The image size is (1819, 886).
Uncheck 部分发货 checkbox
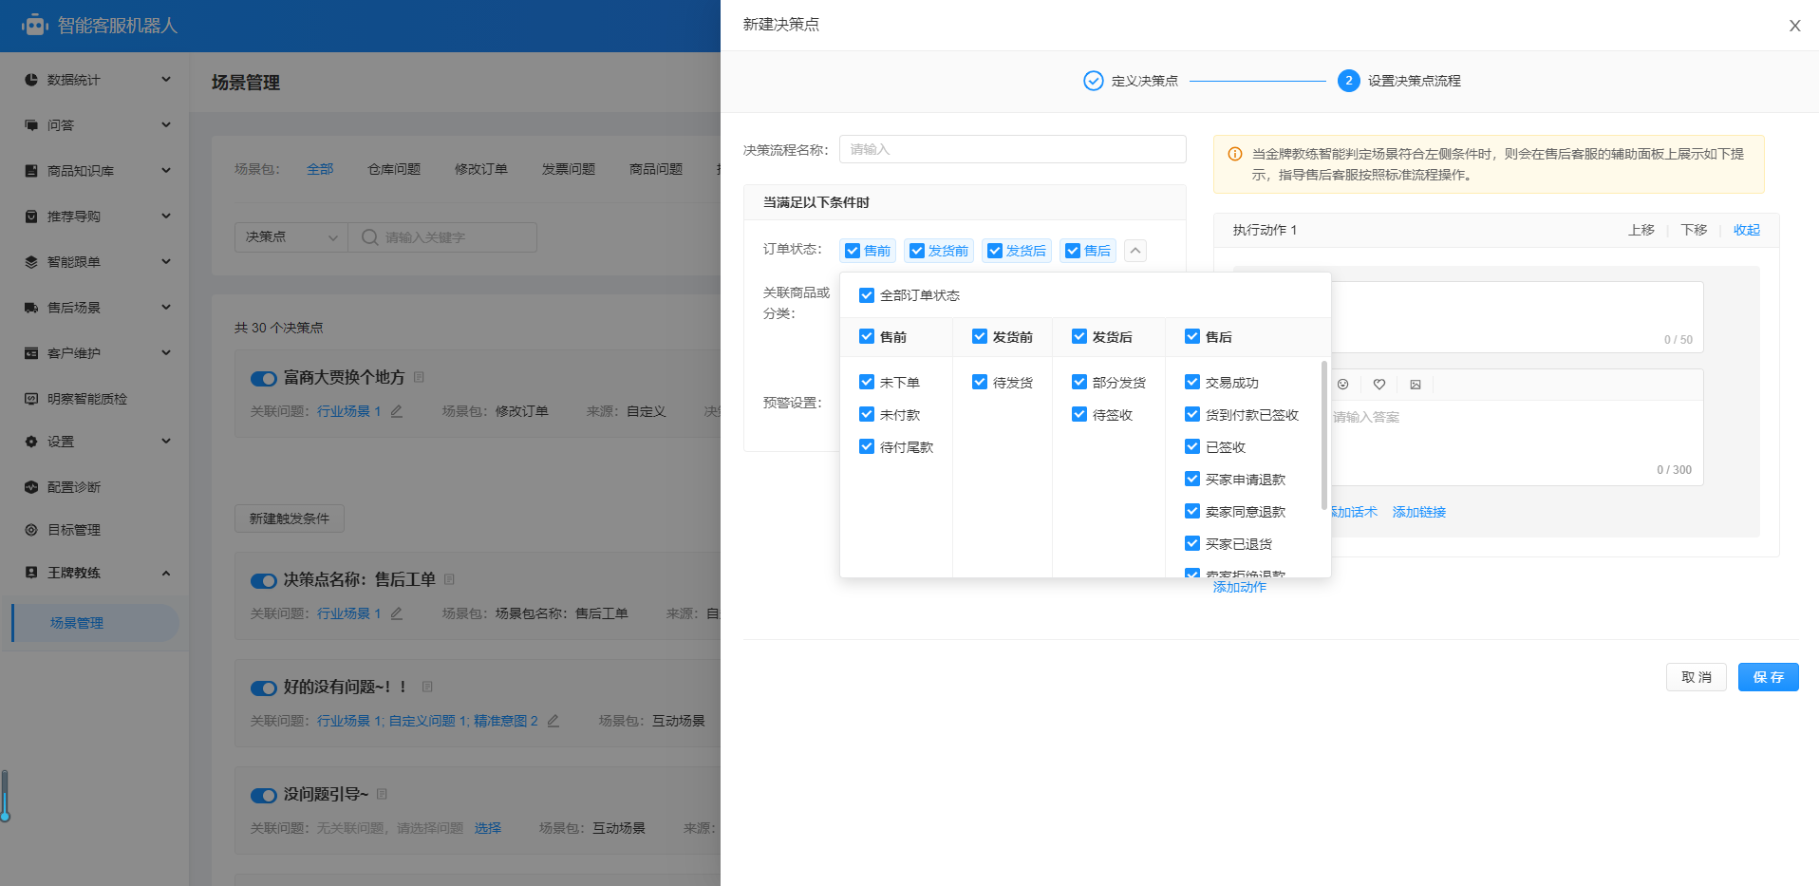1079,382
